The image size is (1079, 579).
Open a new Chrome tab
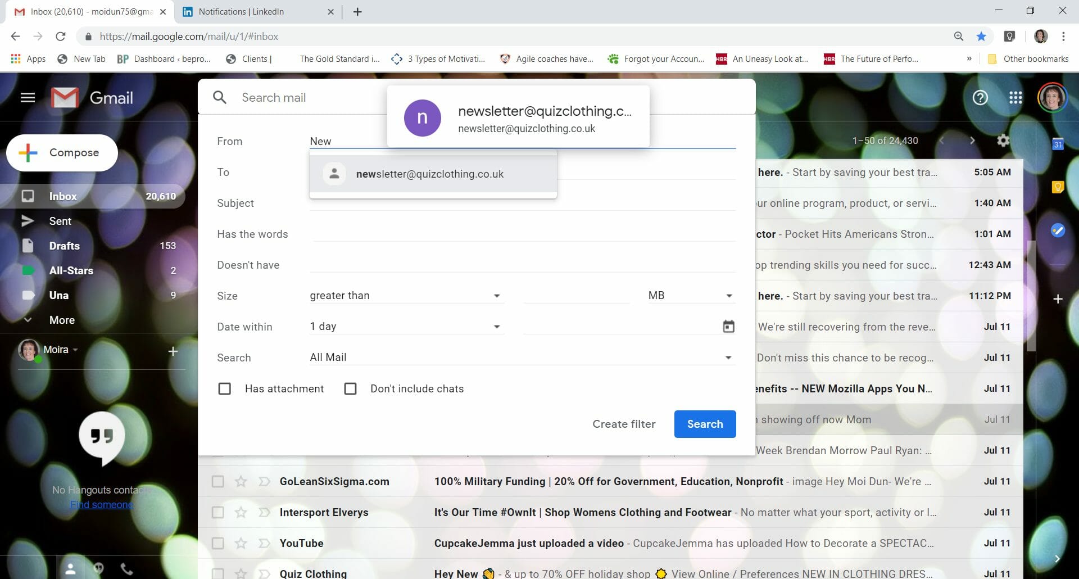click(357, 12)
